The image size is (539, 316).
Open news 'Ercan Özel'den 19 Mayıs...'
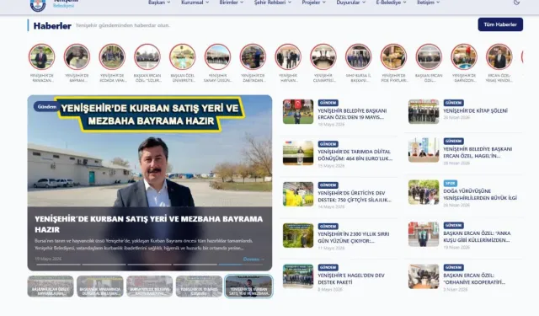pyautogui.click(x=352, y=114)
